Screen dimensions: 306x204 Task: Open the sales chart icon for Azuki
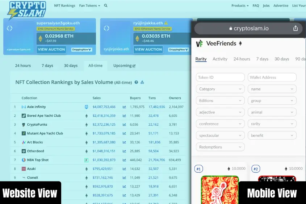[x=124, y=169]
